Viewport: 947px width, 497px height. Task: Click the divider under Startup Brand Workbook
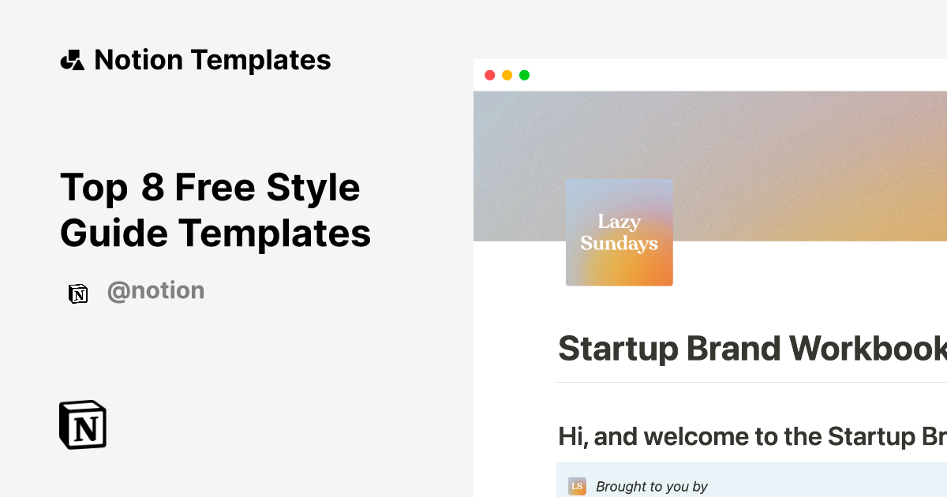(750, 382)
